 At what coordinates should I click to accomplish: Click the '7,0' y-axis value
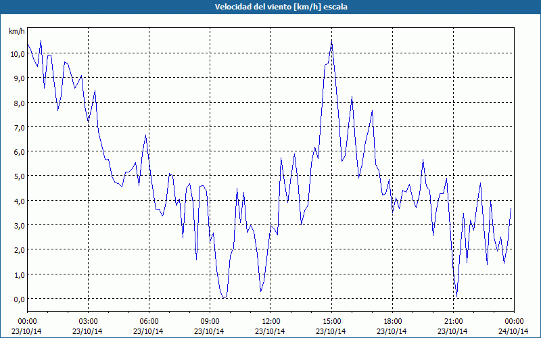pos(19,127)
